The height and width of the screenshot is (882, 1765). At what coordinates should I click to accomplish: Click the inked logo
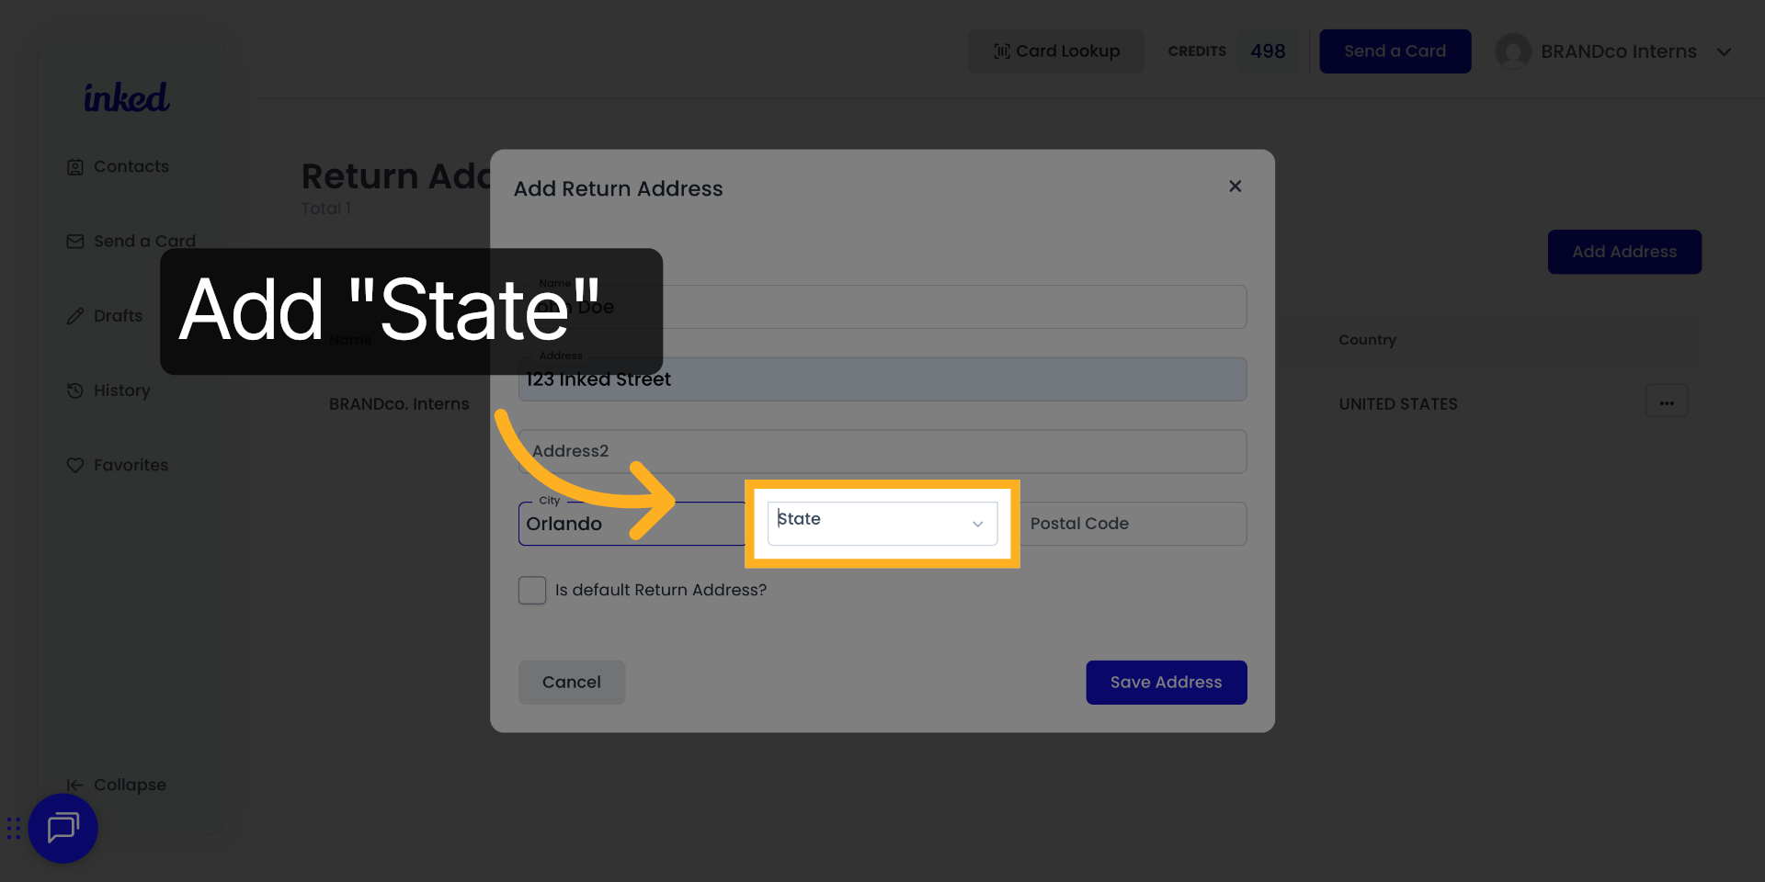click(x=126, y=96)
